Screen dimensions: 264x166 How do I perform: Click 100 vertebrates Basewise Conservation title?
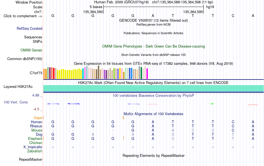pyautogui.click(x=153, y=96)
